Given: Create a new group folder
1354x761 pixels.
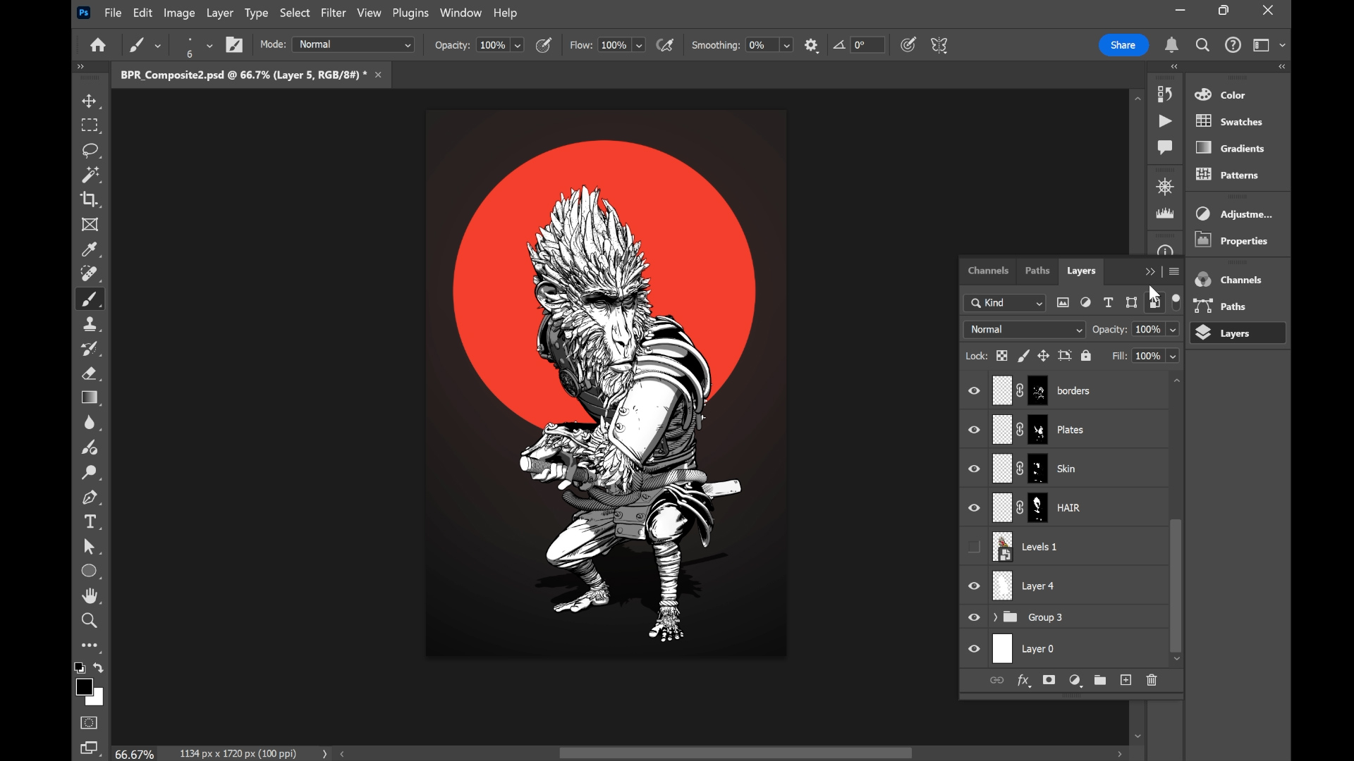Looking at the screenshot, I should pos(1100,681).
